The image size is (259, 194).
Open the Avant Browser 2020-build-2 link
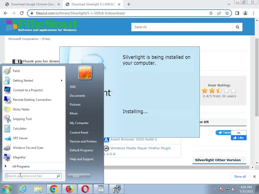point(134,139)
